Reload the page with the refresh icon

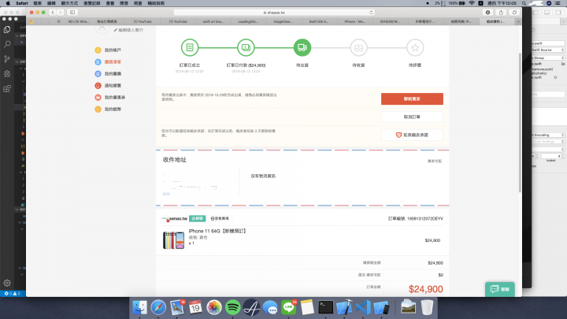[371, 13]
